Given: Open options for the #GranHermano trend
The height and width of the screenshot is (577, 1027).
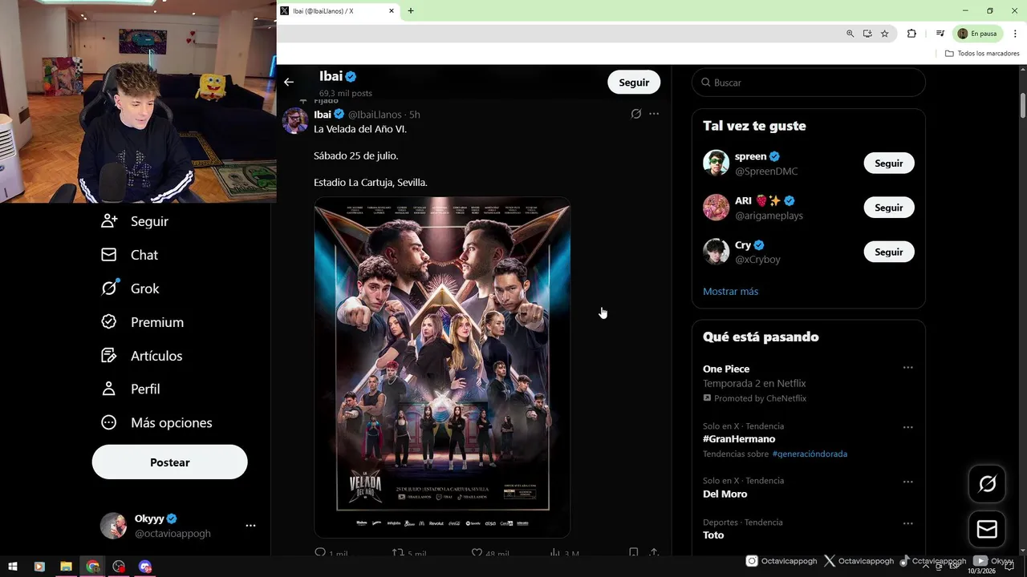Looking at the screenshot, I should pyautogui.click(x=908, y=427).
